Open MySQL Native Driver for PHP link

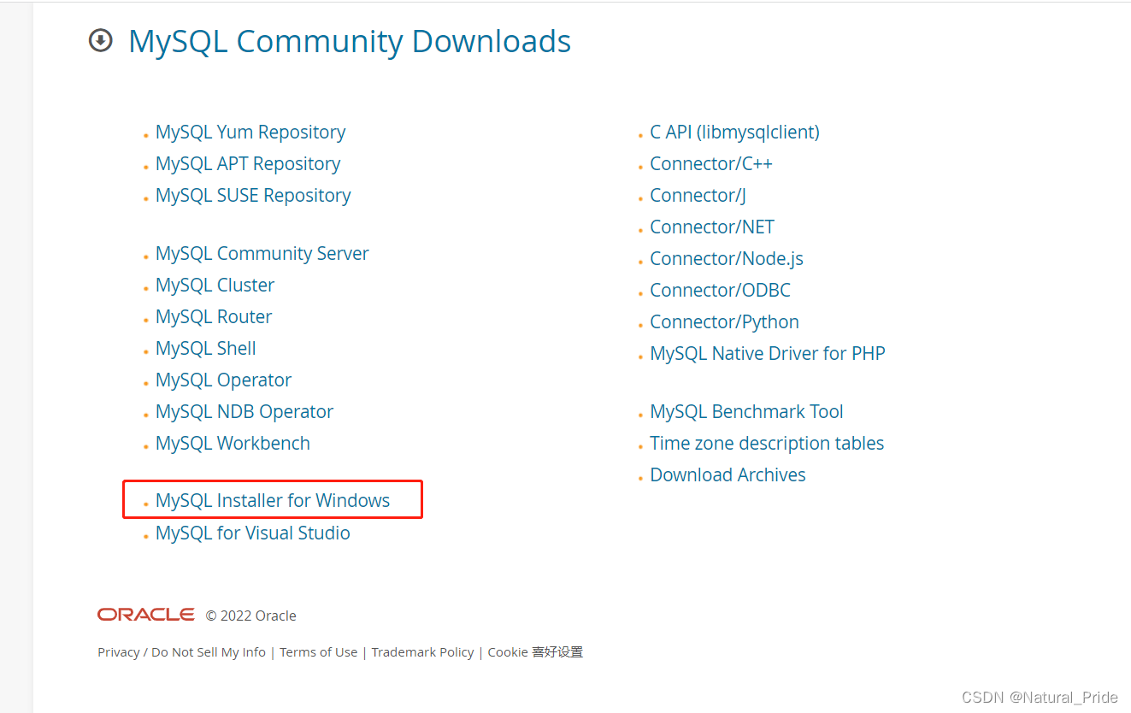pos(768,354)
